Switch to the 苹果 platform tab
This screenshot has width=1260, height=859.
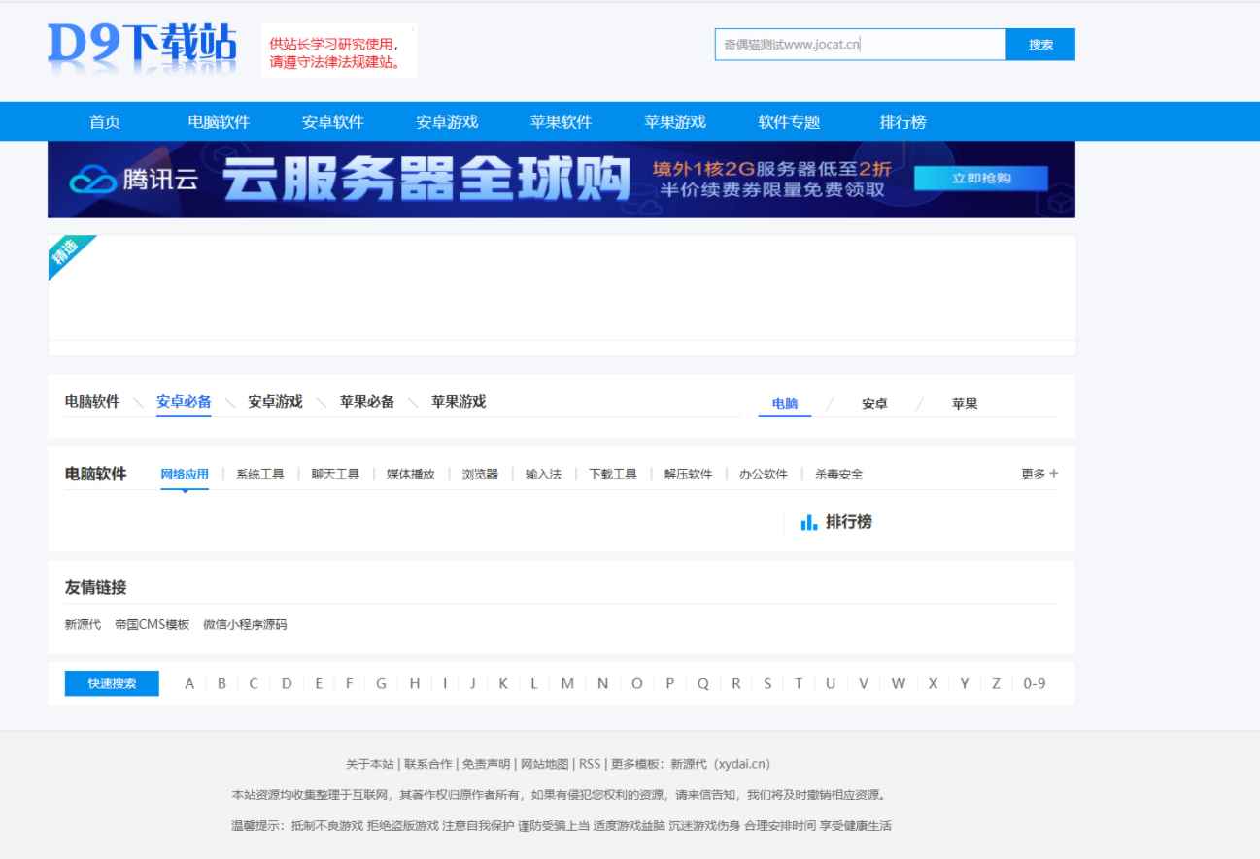coord(964,403)
